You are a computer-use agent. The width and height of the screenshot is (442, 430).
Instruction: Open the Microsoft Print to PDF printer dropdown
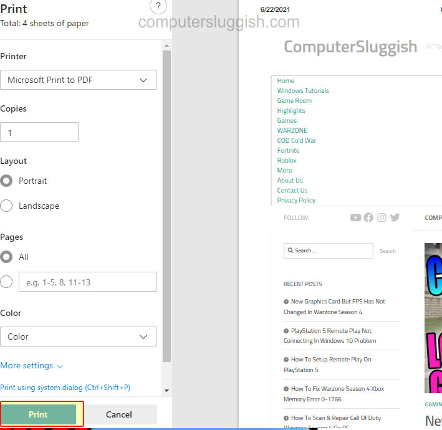79,80
